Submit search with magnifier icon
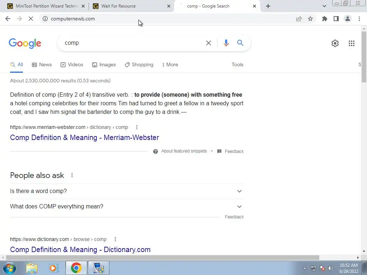 click(x=240, y=43)
